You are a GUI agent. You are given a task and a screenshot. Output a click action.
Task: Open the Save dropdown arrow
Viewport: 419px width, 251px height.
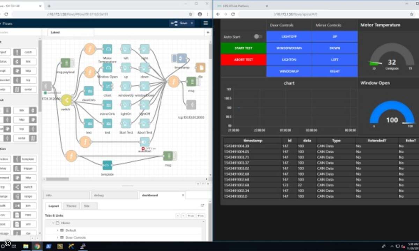tap(192, 23)
